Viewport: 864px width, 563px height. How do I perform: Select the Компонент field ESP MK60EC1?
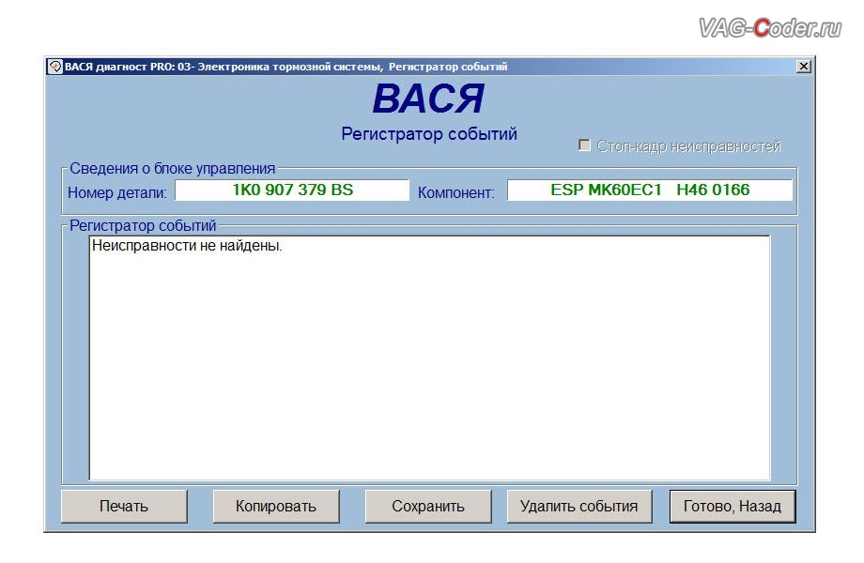coord(650,190)
